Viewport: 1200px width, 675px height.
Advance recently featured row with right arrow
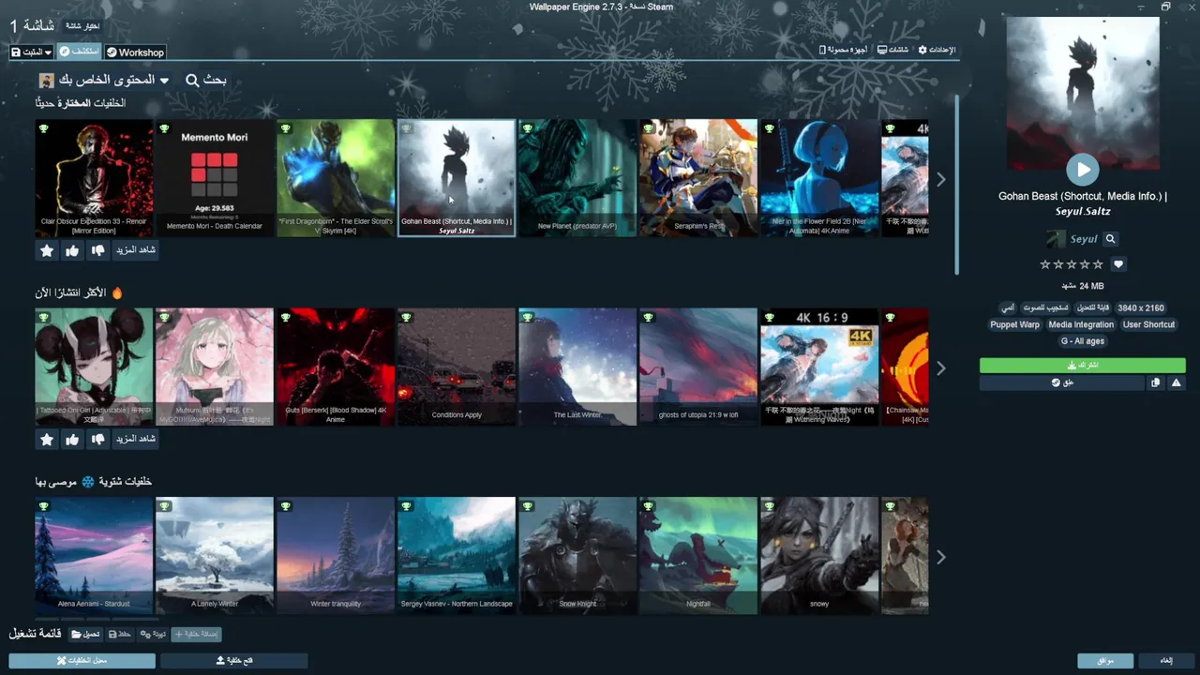(x=941, y=179)
